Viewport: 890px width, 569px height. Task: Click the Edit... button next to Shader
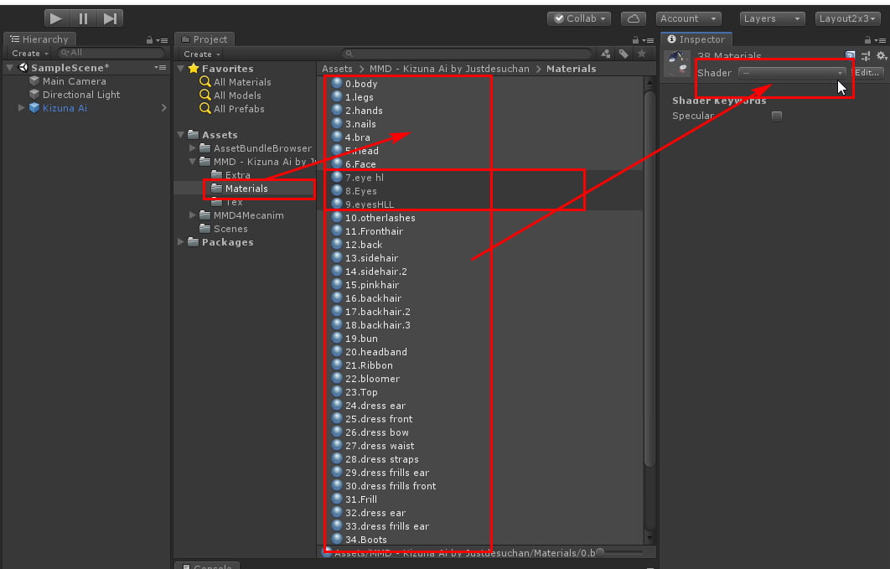pos(866,73)
